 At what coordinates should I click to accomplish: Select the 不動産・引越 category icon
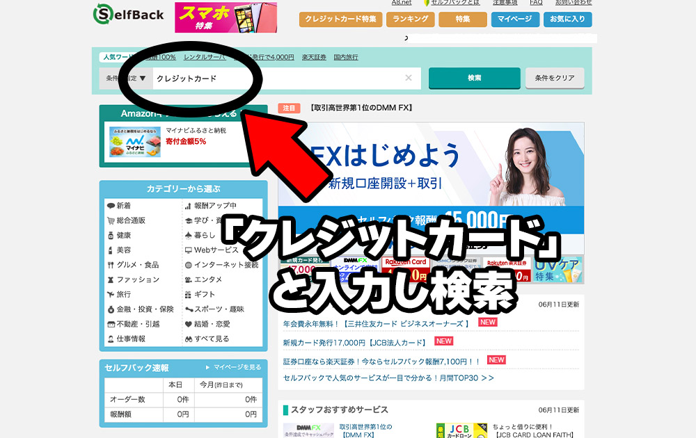tap(111, 324)
